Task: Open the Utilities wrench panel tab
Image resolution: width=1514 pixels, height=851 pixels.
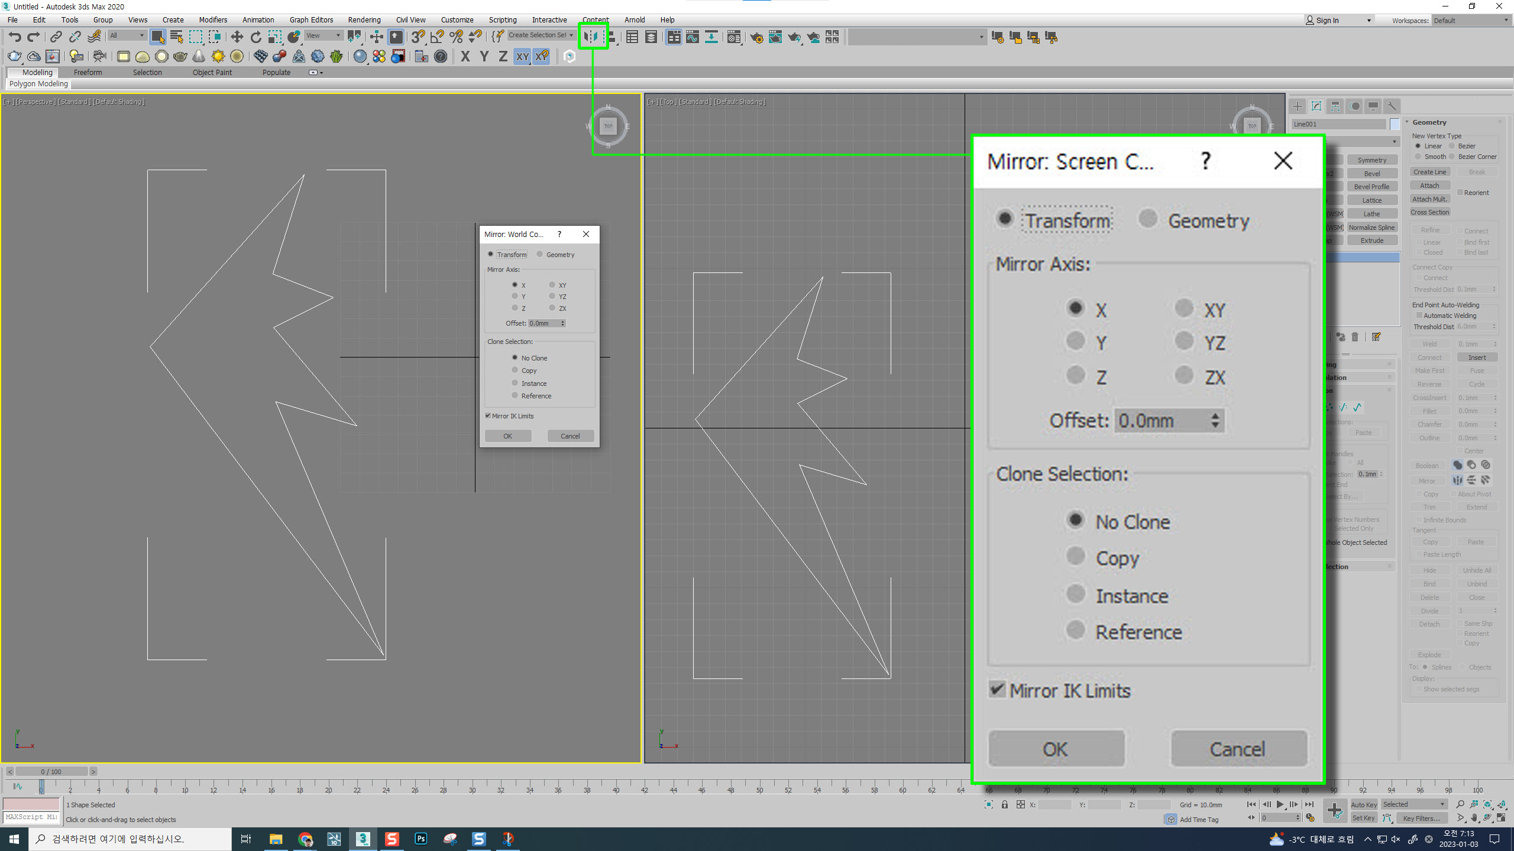Action: pos(1392,106)
